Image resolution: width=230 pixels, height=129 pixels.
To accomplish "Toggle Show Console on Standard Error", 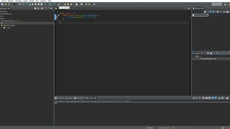I will 216,98.
